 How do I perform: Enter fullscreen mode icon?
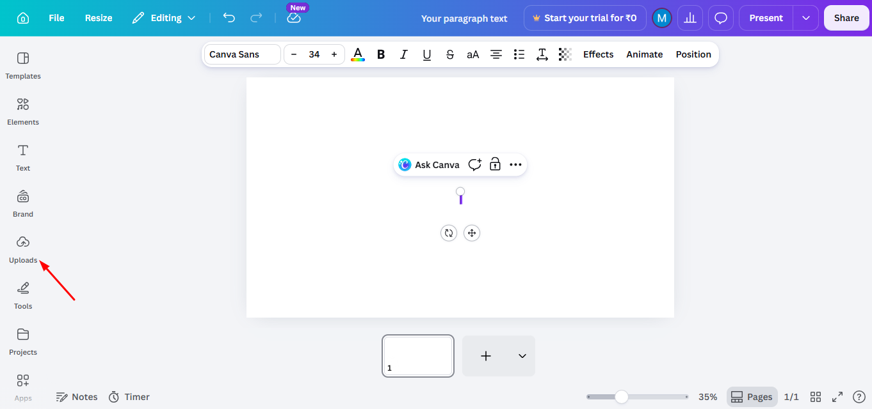[837, 397]
